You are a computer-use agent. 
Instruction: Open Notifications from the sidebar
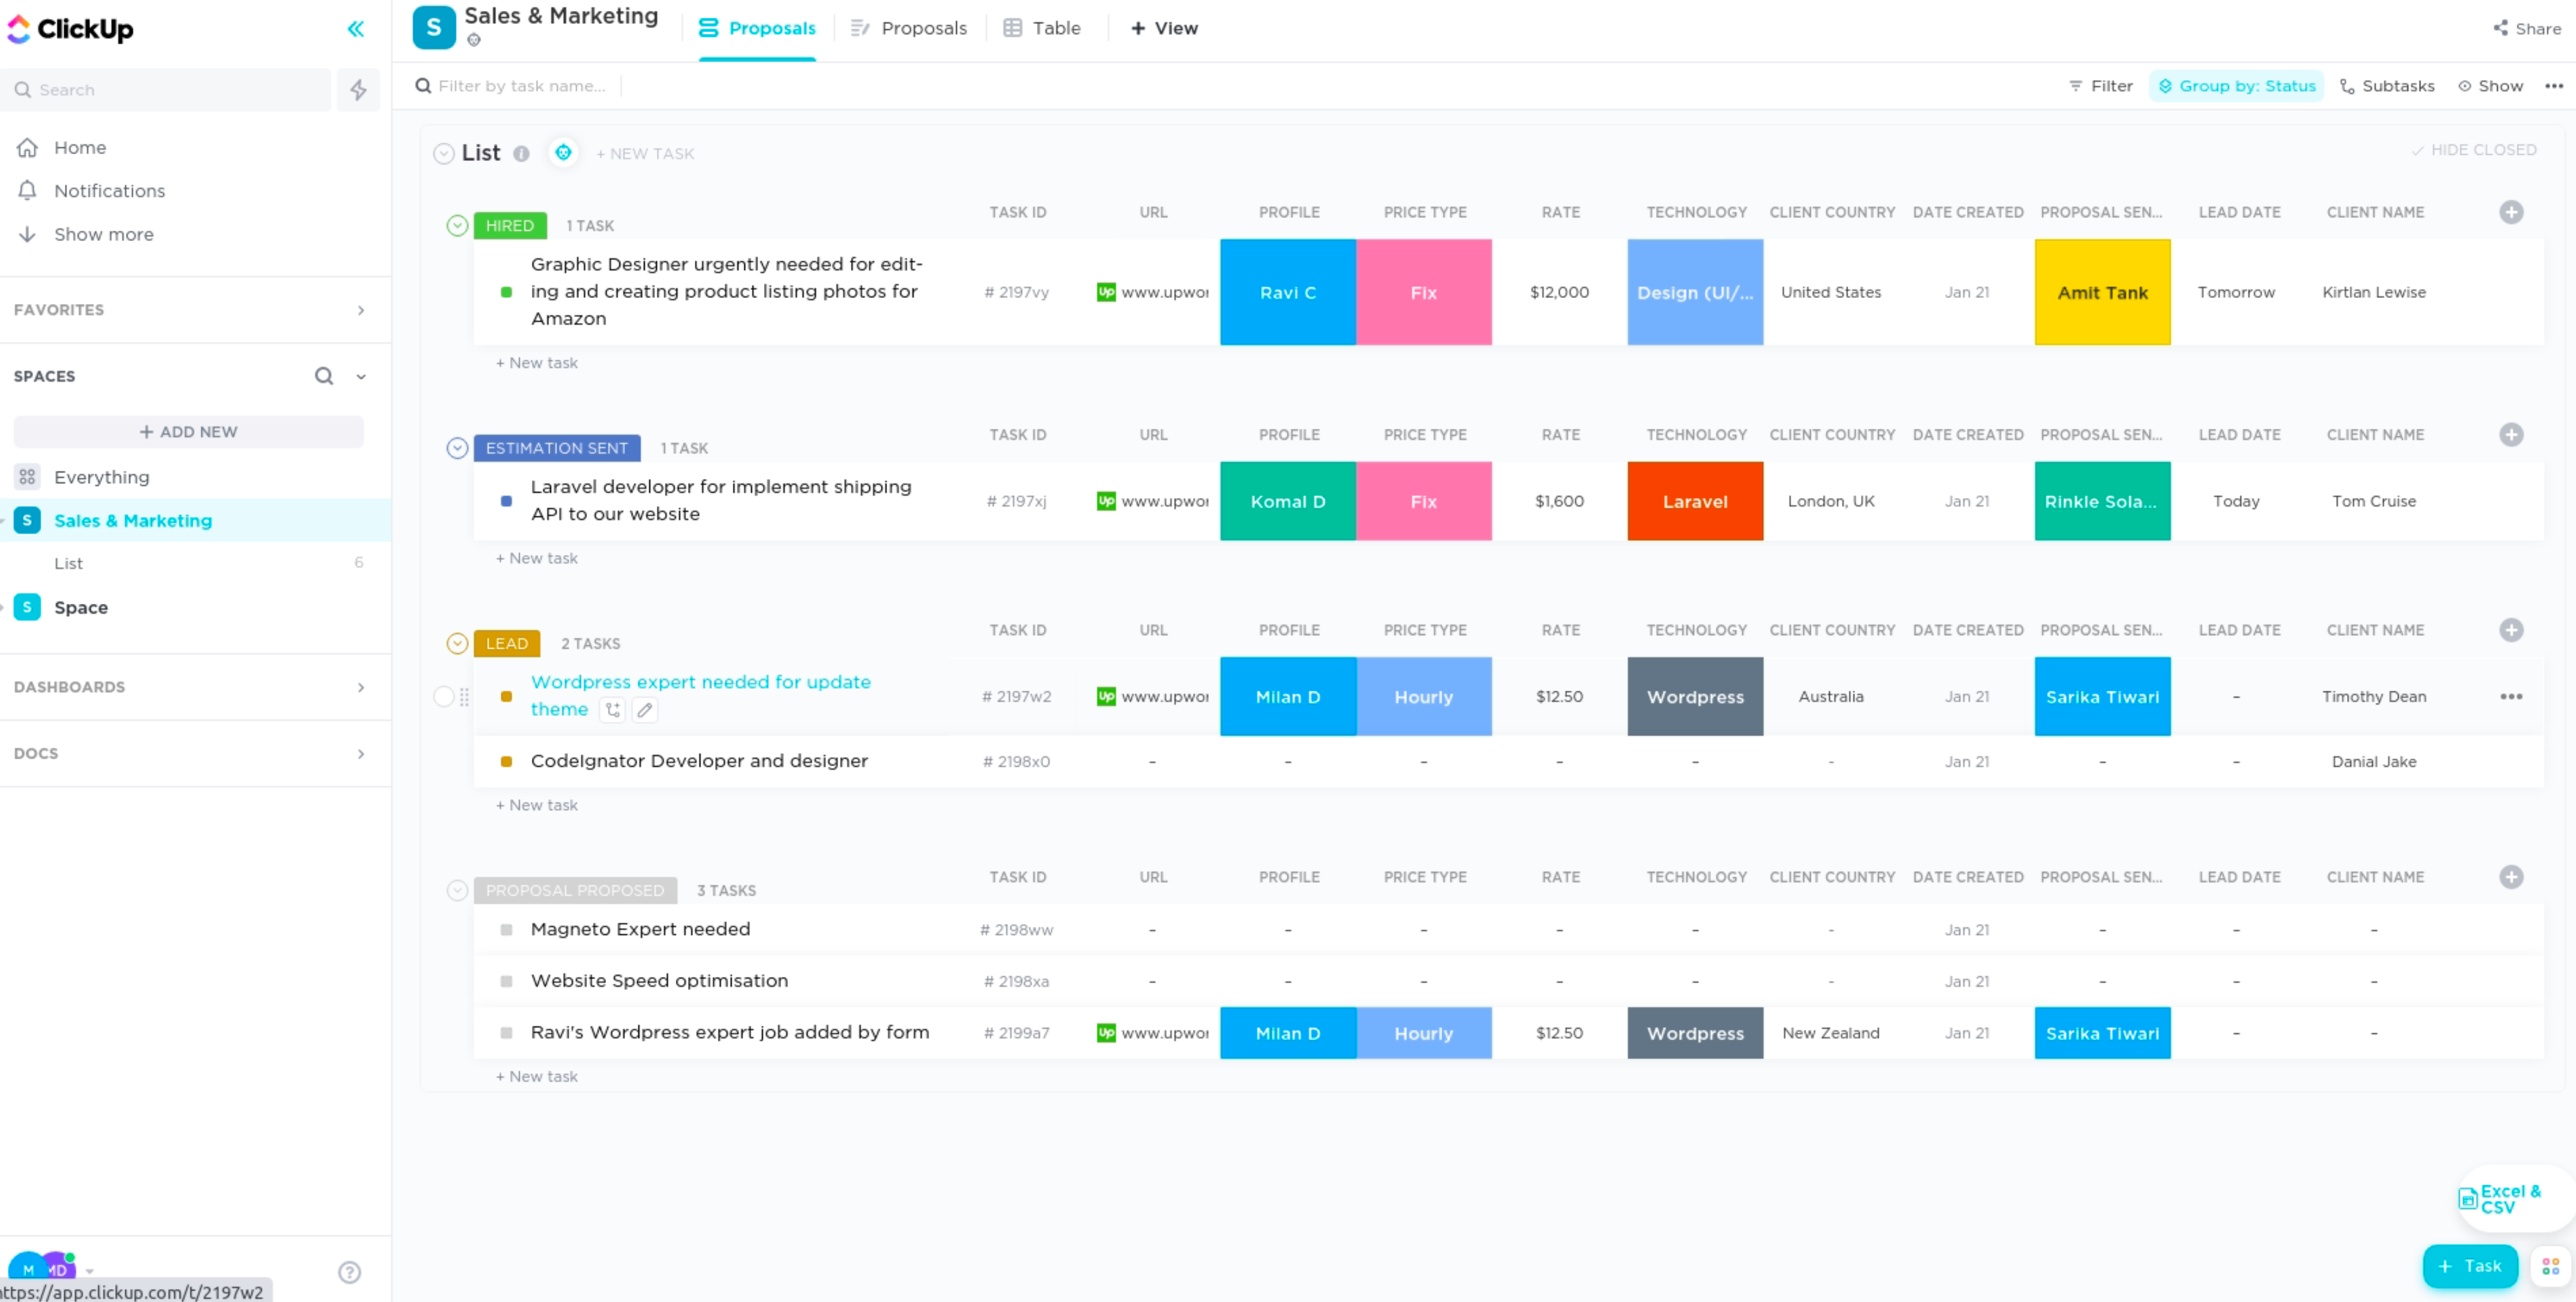tap(109, 190)
